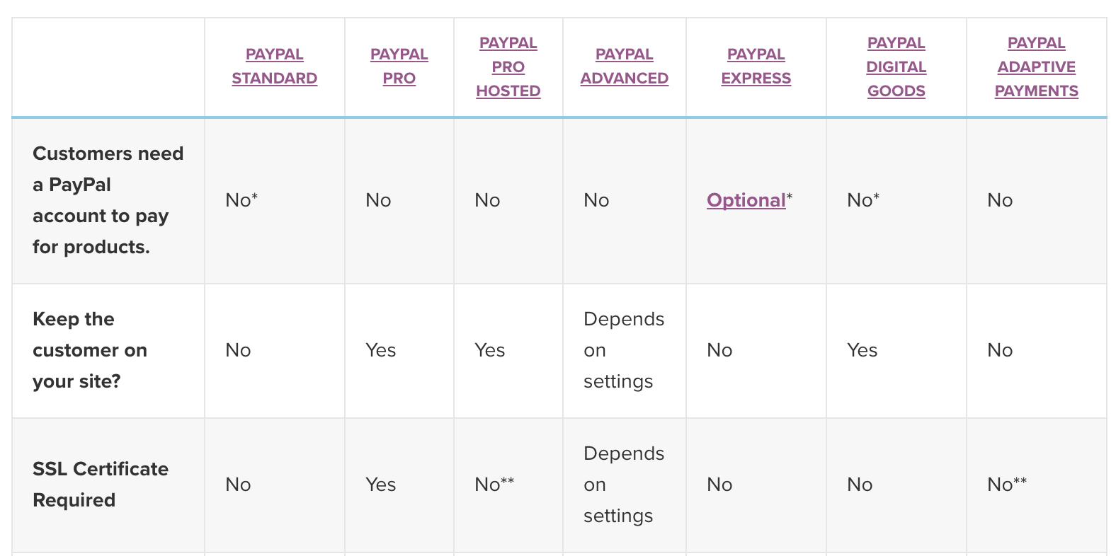1116x556 pixels.
Task: Open the PayPal Express column link
Action: pyautogui.click(x=756, y=66)
